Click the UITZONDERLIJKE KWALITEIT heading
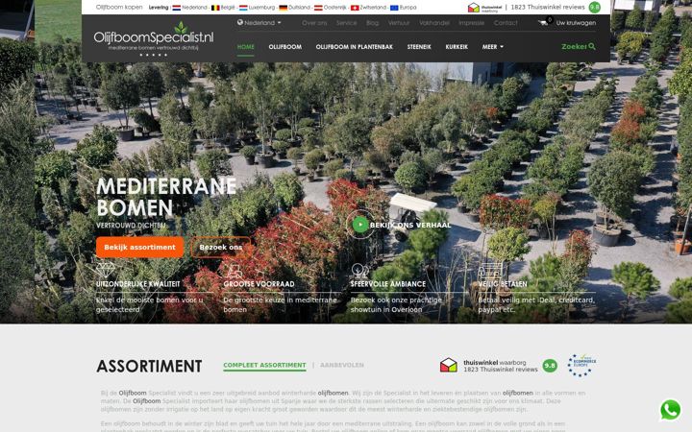 click(x=138, y=284)
